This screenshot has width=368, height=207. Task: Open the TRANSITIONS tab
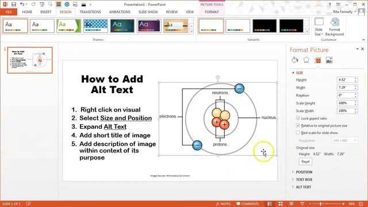[x=90, y=12]
